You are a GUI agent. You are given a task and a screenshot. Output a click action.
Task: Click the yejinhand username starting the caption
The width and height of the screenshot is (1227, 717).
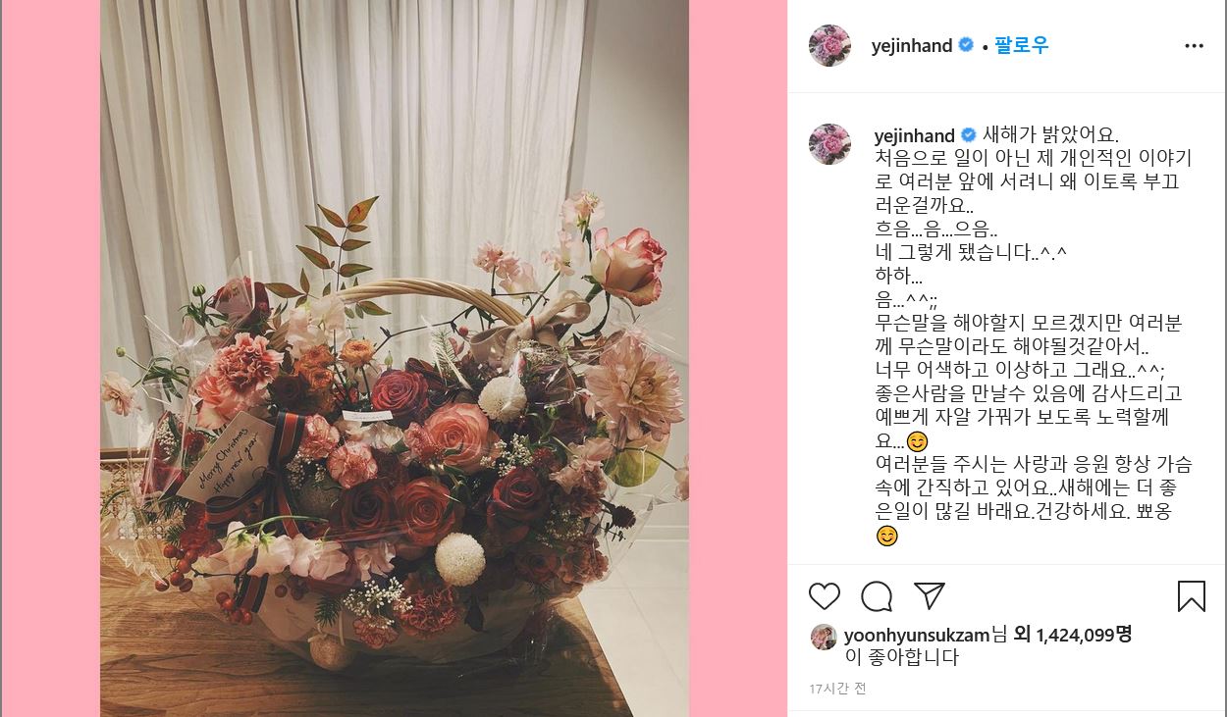pos(915,135)
